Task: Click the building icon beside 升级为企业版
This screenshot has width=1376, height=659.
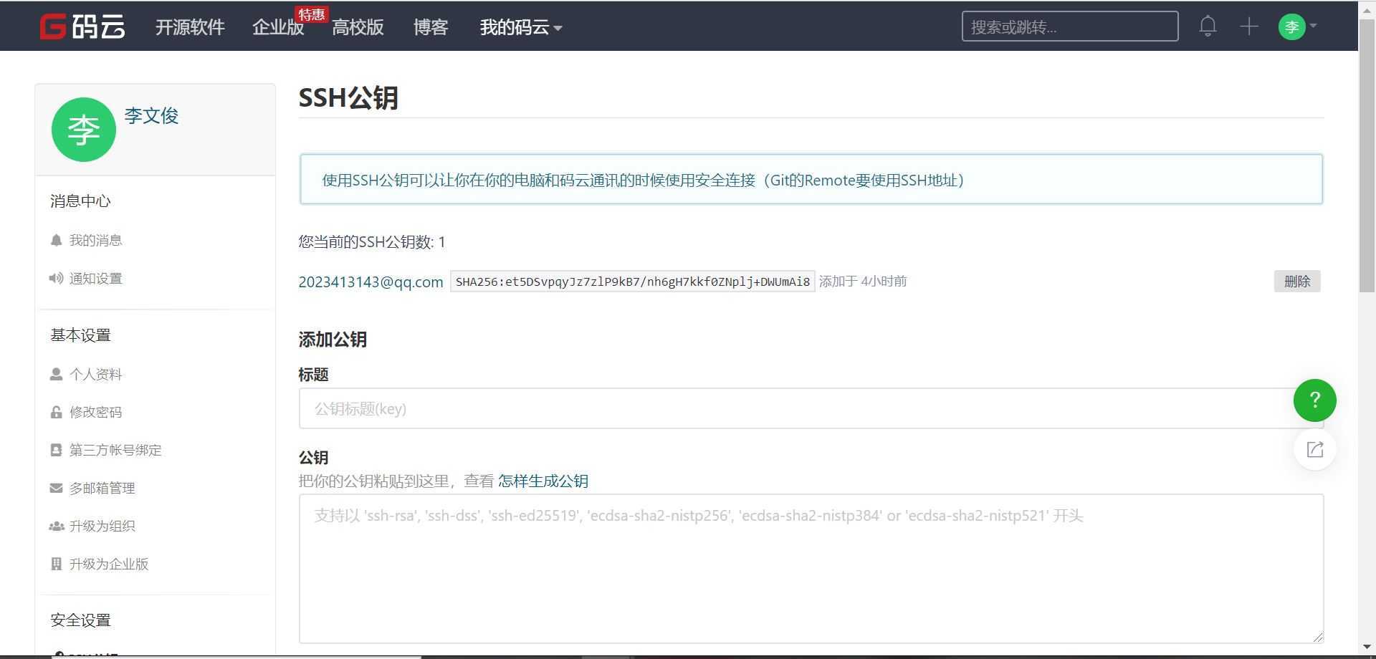Action: [x=56, y=564]
